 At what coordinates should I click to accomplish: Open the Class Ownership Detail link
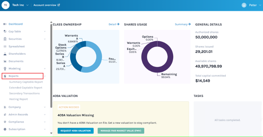[x=114, y=24]
